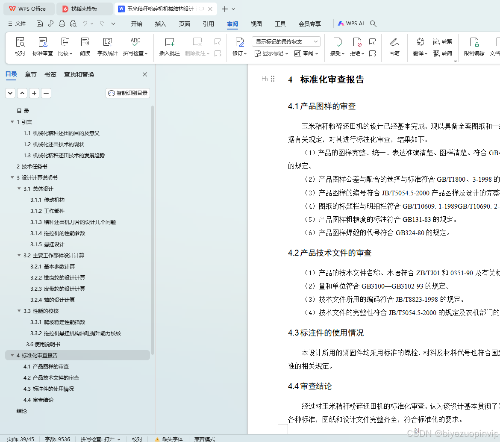
Task: Click the print icon in quick toolbar
Action: click(62, 24)
